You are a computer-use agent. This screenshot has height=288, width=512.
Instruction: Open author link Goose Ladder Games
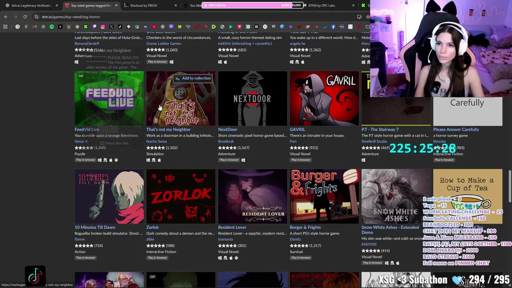pyautogui.click(x=164, y=44)
